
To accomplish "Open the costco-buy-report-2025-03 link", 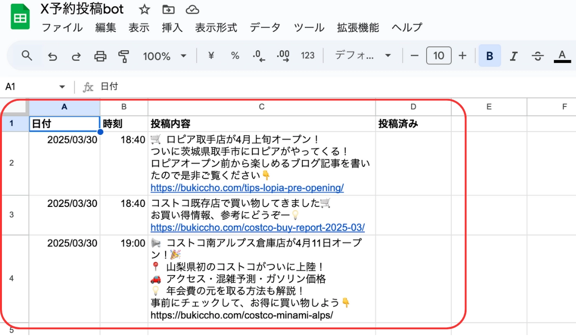I will point(257,227).
